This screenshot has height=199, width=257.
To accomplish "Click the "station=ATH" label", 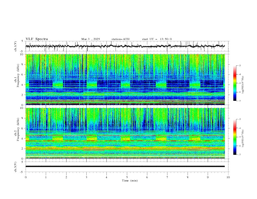I will [120, 39].
